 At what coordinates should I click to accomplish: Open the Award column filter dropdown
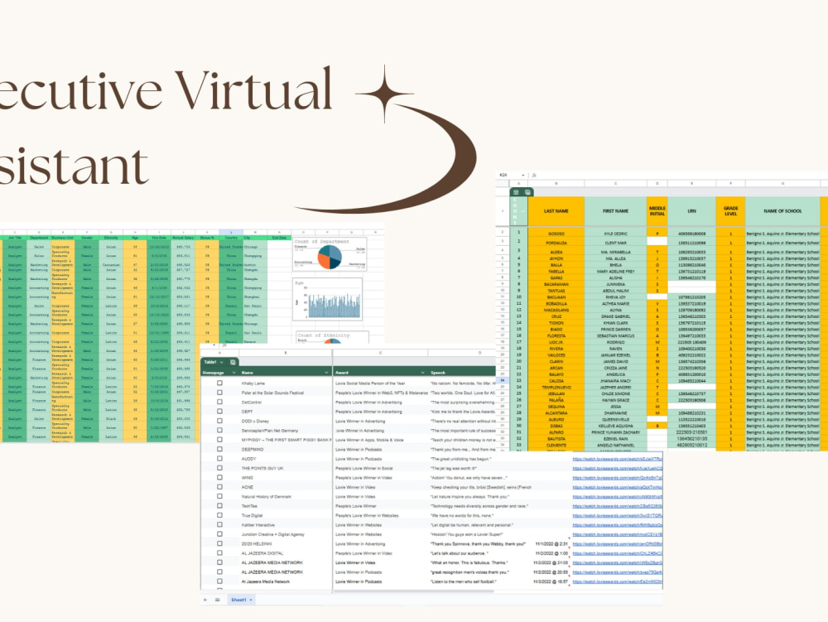tap(422, 373)
